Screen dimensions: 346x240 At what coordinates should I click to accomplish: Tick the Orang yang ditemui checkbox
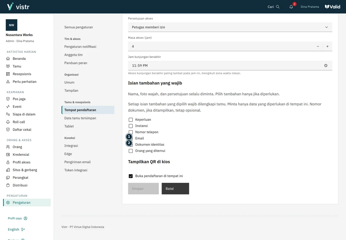click(130, 151)
